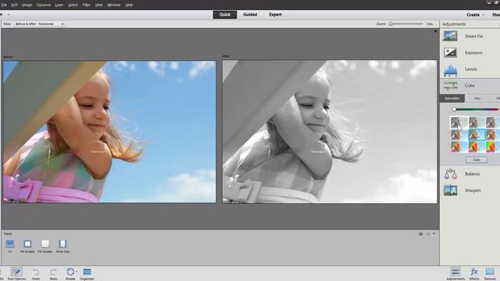Click the Auto color button

[477, 159]
